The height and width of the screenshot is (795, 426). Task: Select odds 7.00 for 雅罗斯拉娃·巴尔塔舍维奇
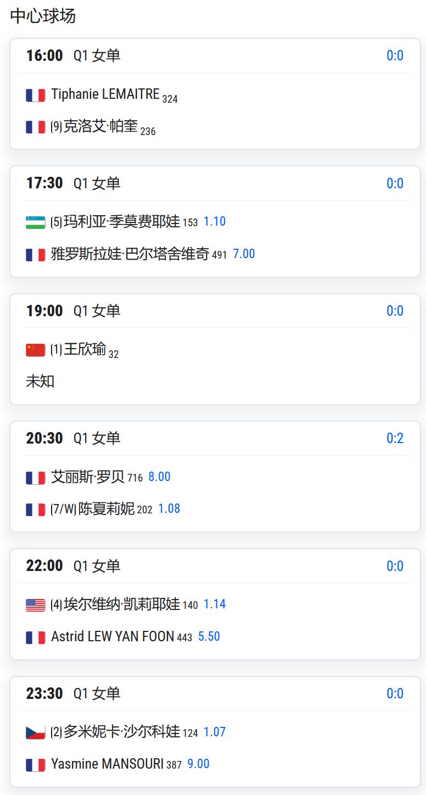click(244, 254)
